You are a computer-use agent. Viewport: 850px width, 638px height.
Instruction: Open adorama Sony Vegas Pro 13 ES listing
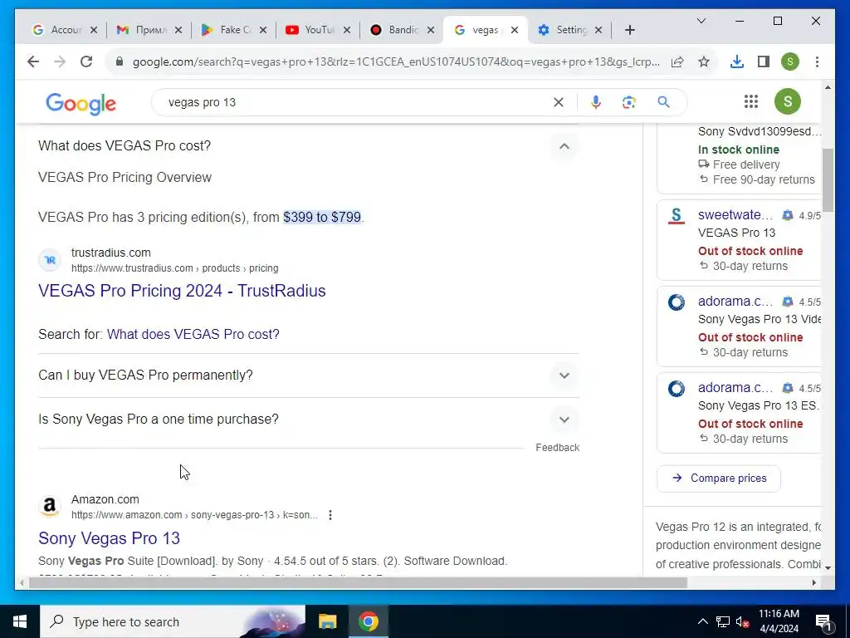pos(740,412)
